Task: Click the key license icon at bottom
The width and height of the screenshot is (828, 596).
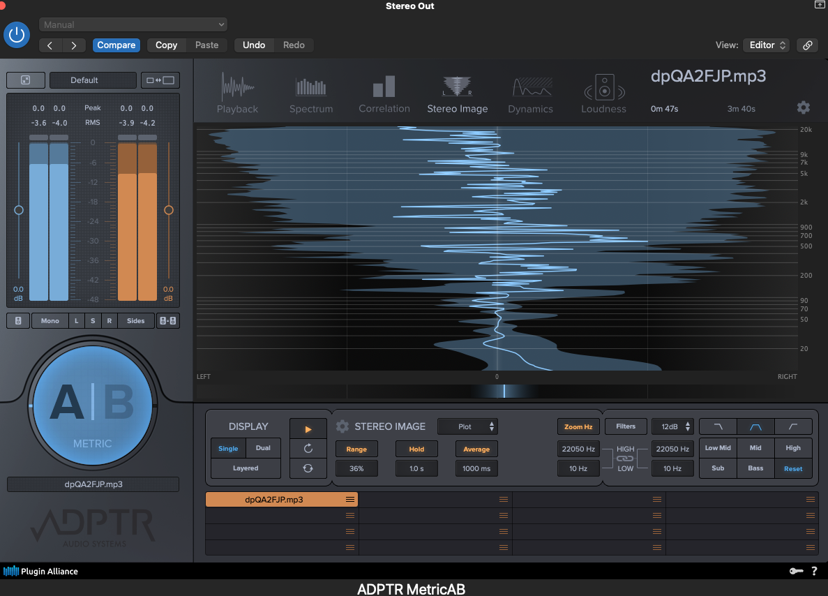Action: 797,571
